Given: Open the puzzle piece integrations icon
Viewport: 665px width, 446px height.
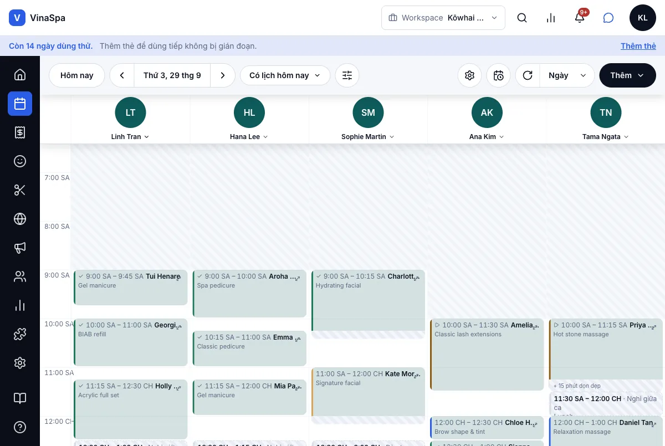Looking at the screenshot, I should point(20,334).
